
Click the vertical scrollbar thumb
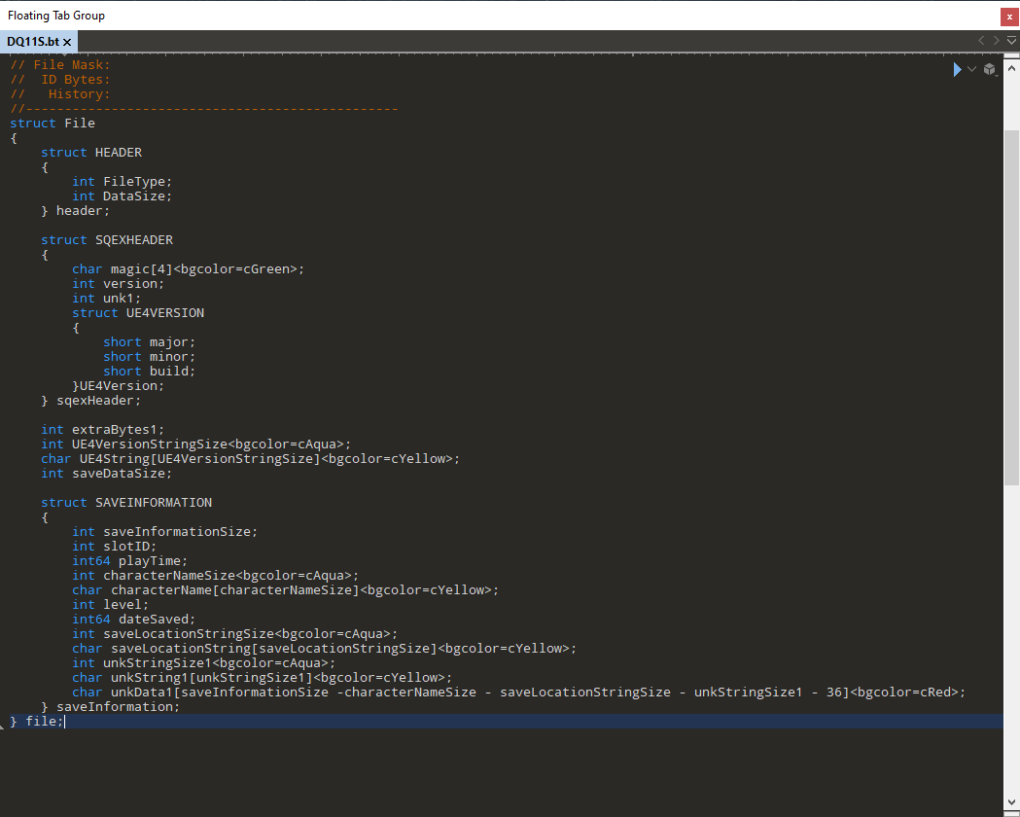point(1011,307)
